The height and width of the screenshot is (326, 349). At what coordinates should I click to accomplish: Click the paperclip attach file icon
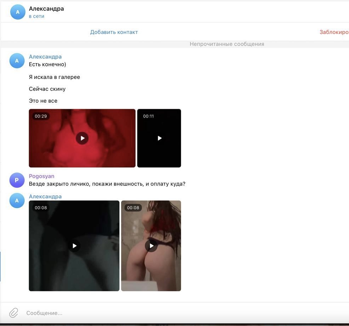pyautogui.click(x=13, y=313)
